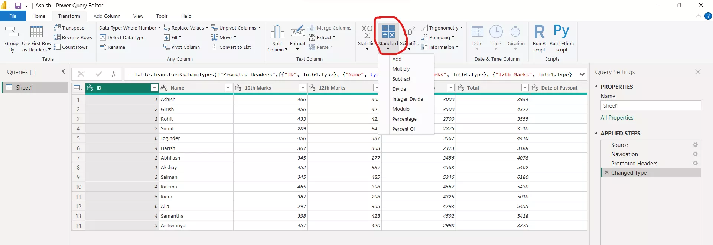Open the Name column filter dropdown

tap(228, 88)
